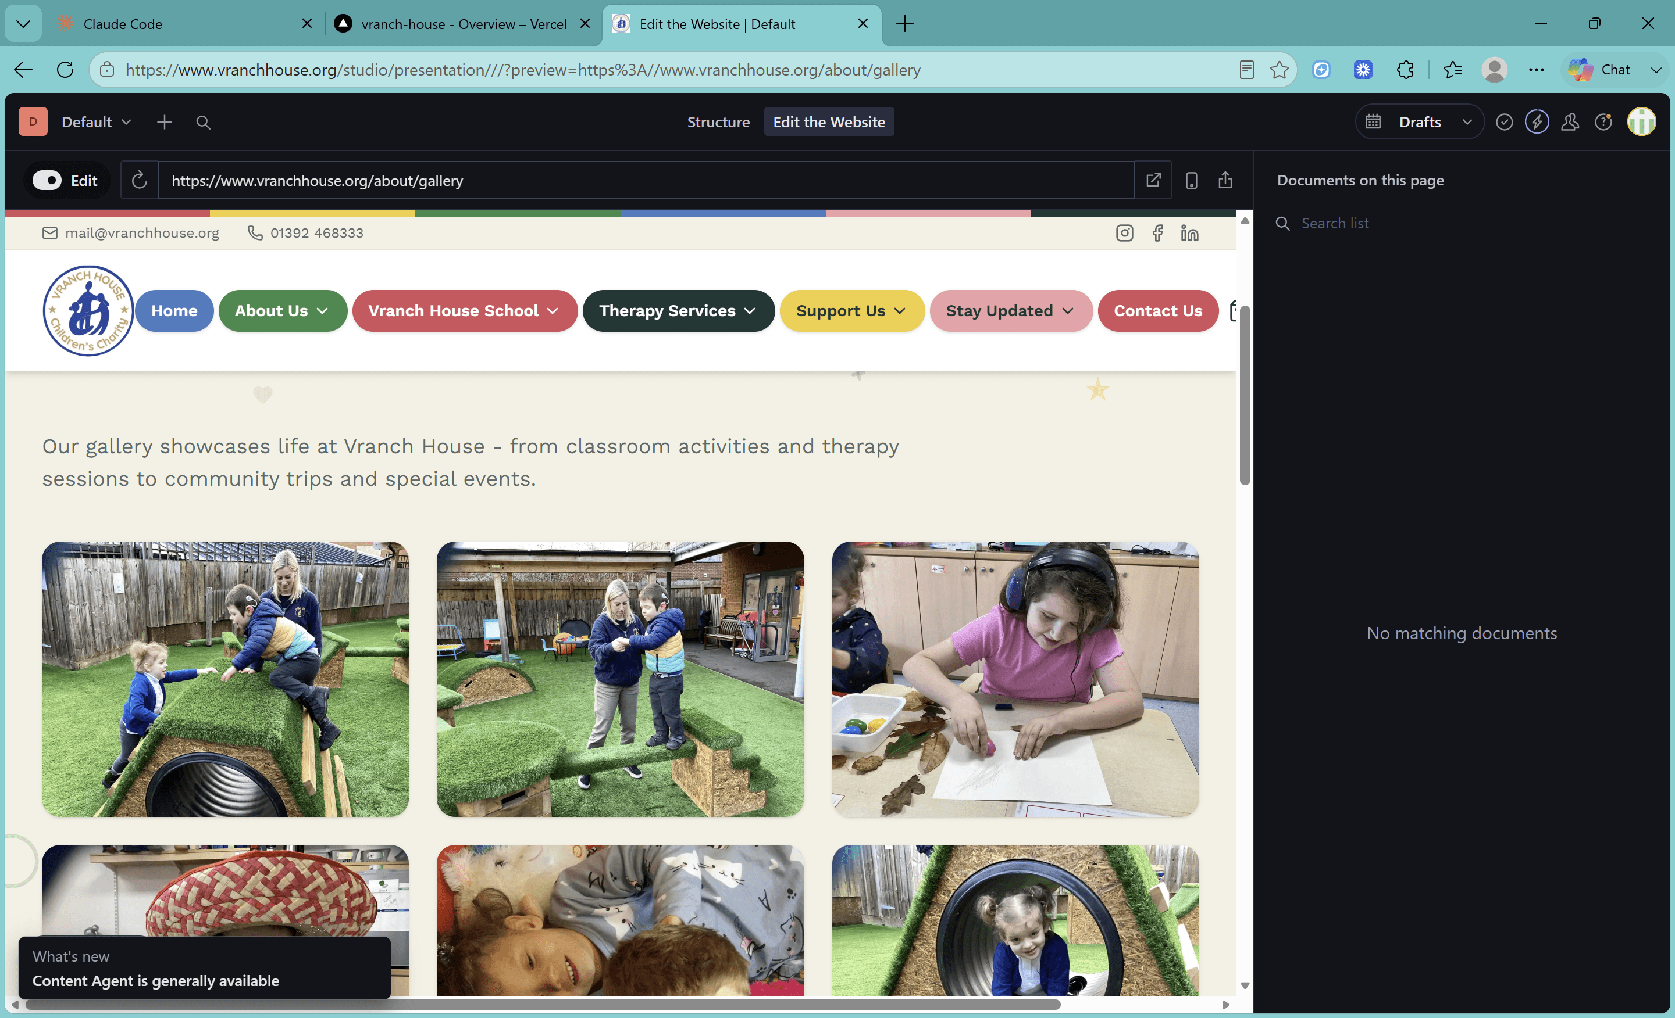The width and height of the screenshot is (1675, 1018).
Task: Focus the preview URL field
Action: 646,180
